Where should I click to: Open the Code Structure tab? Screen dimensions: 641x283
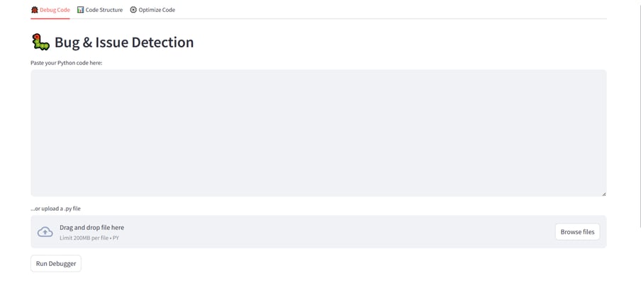[100, 10]
